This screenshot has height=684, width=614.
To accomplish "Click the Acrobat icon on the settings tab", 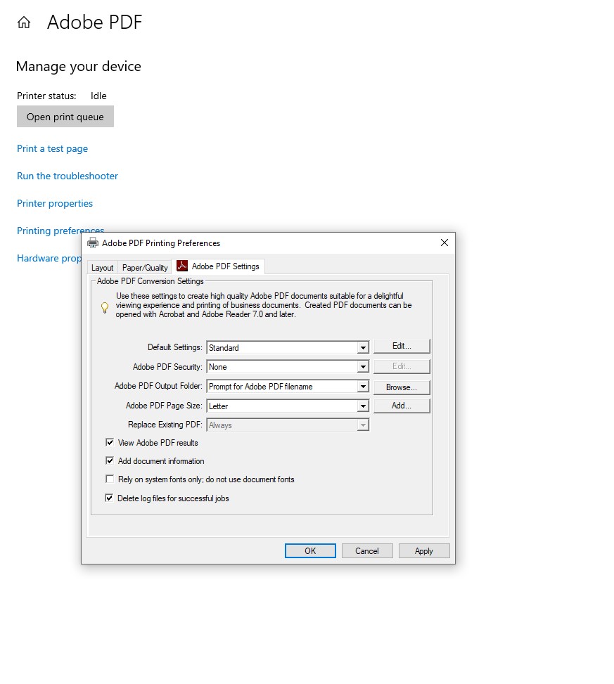I will click(181, 266).
